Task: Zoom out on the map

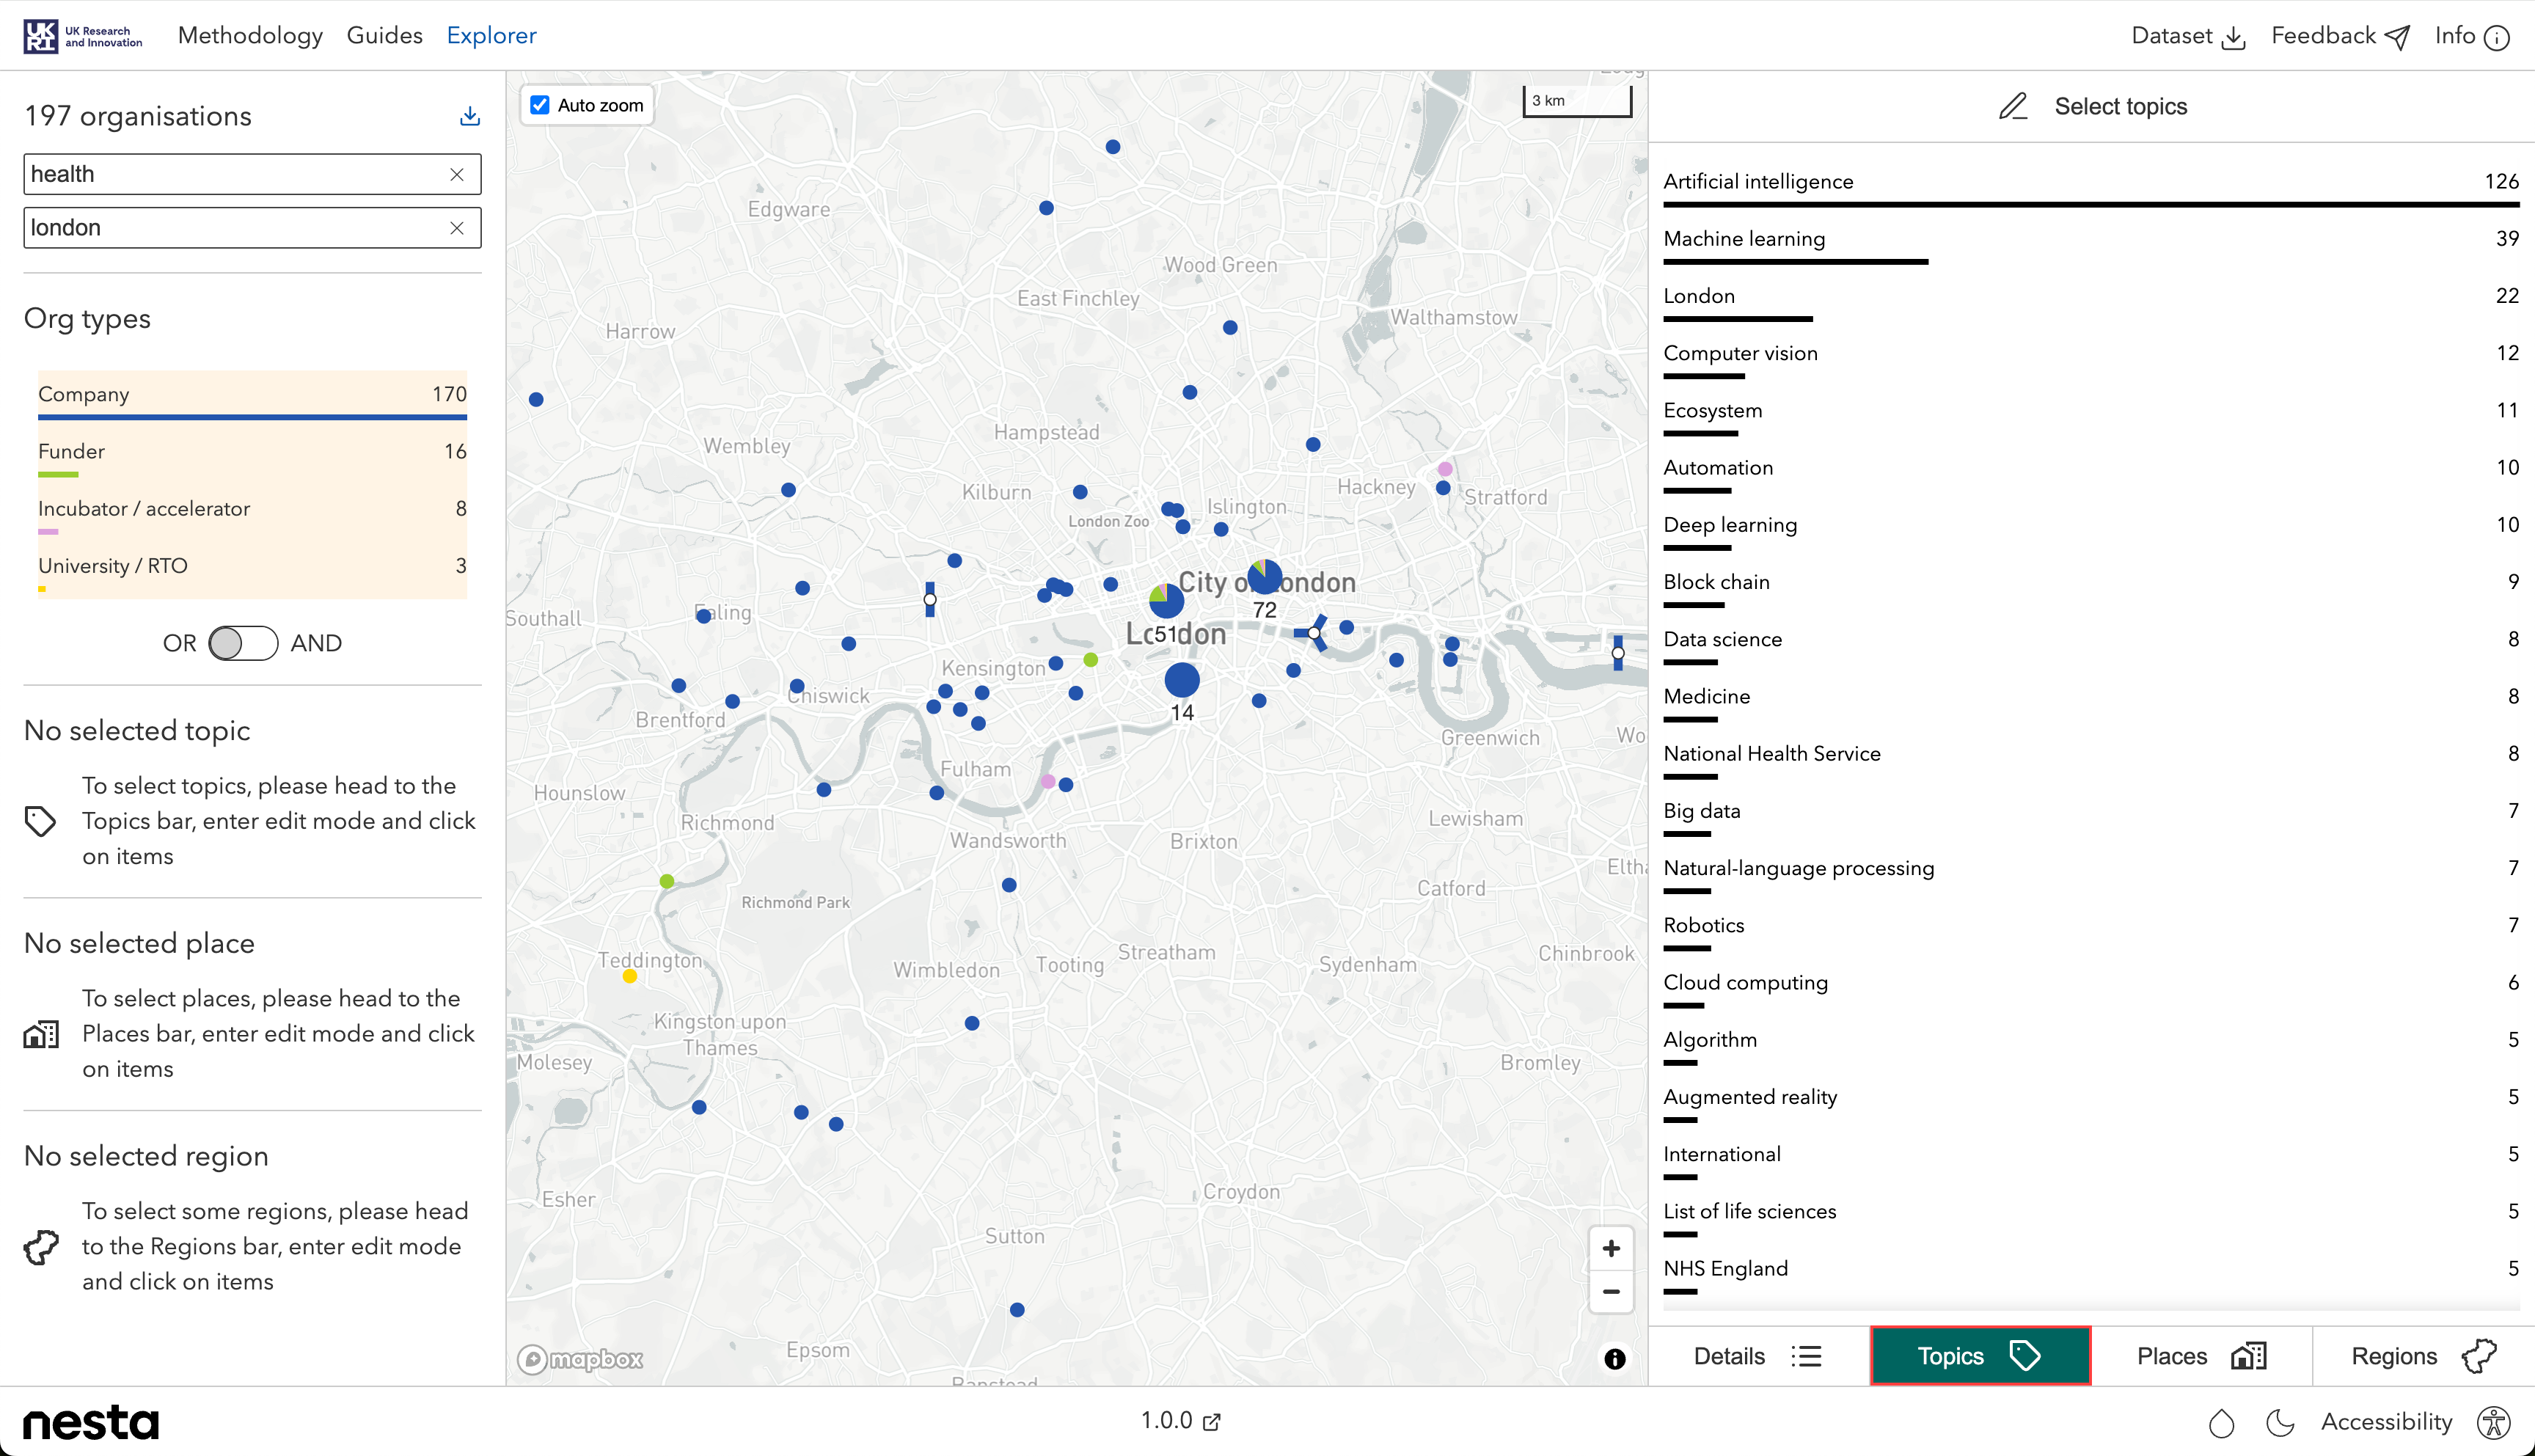Action: (1611, 1292)
